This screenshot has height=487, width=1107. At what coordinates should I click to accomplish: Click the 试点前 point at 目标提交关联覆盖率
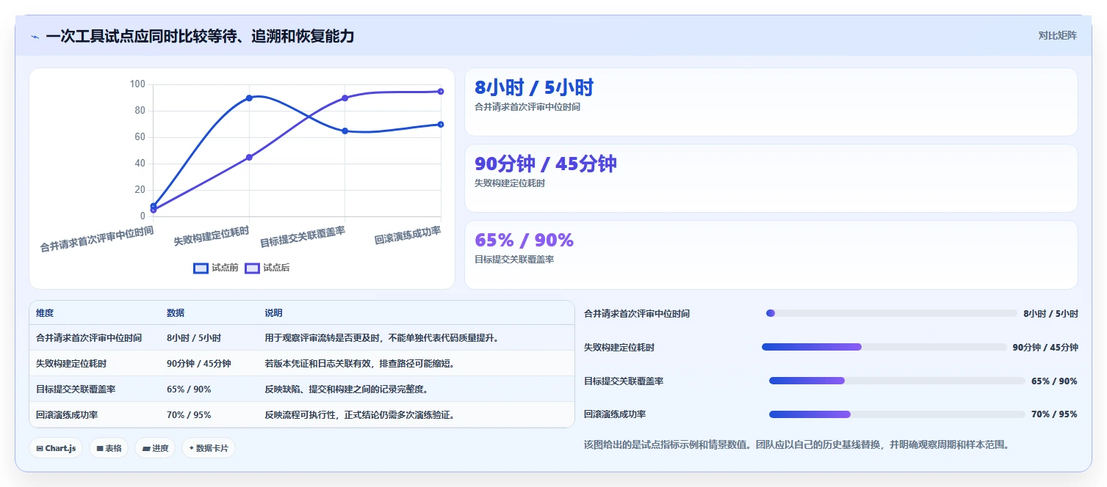pyautogui.click(x=345, y=131)
